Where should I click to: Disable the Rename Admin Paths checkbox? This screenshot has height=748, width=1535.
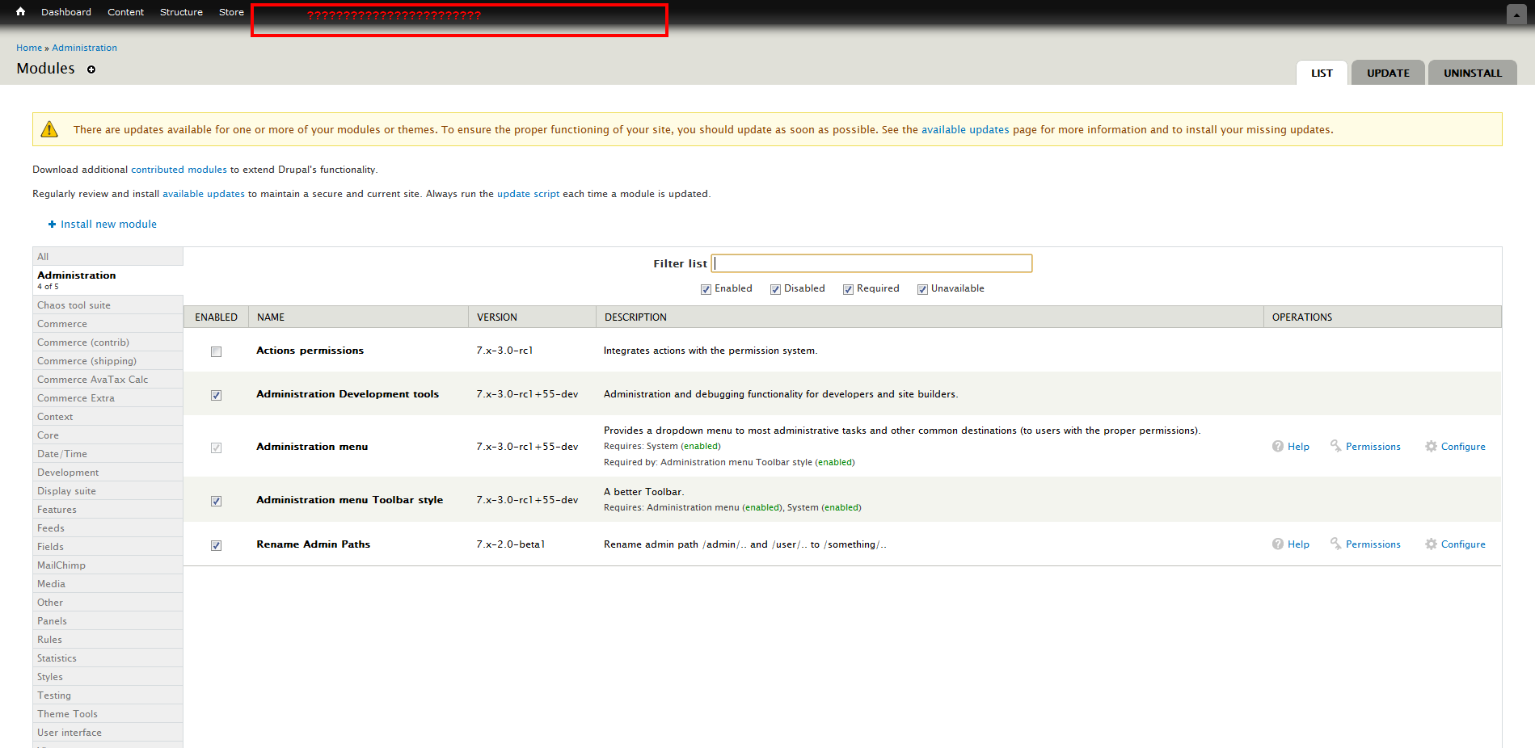[x=216, y=545]
